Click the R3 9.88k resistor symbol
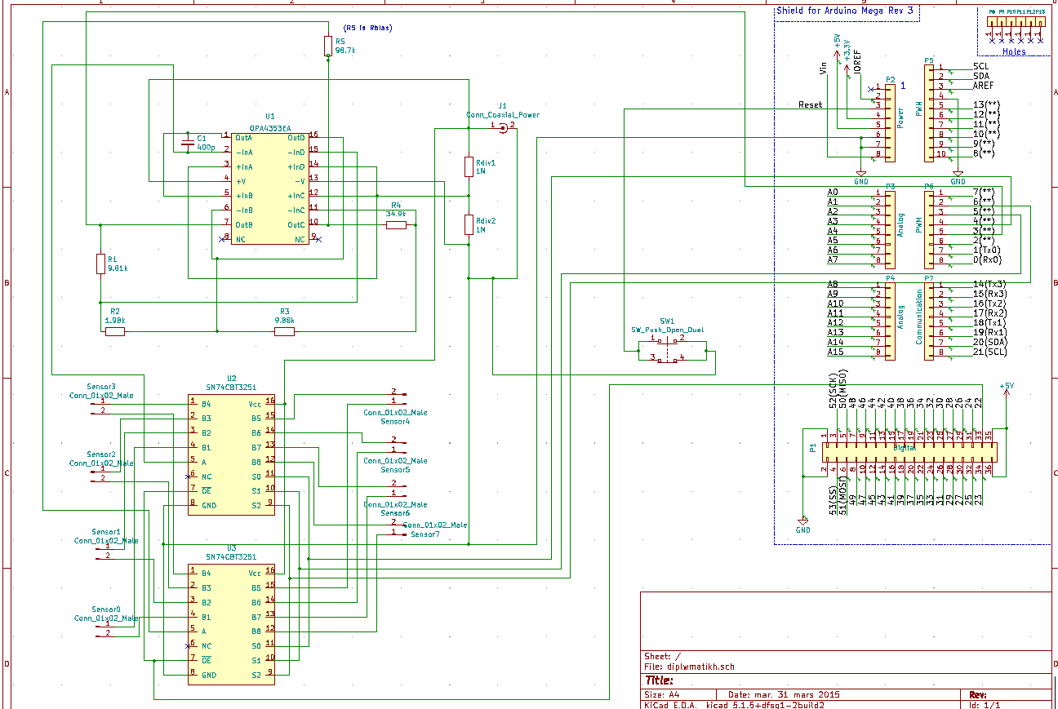 pyautogui.click(x=284, y=331)
